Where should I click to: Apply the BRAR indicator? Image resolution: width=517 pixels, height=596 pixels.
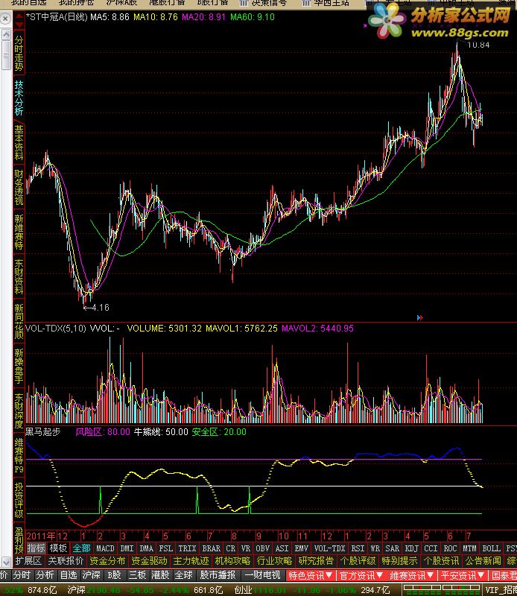211,548
